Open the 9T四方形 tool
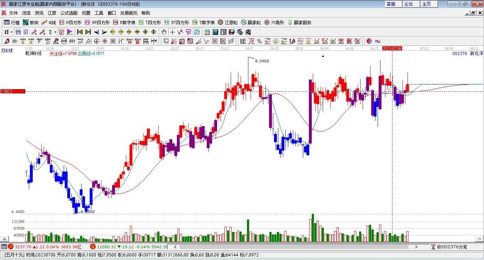Screen dimensions: 484x260 pyautogui.click(x=177, y=22)
